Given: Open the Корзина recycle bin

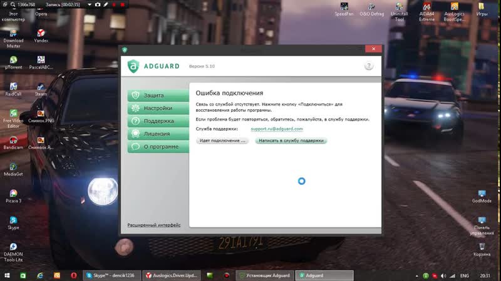Looking at the screenshot, I should [482, 250].
